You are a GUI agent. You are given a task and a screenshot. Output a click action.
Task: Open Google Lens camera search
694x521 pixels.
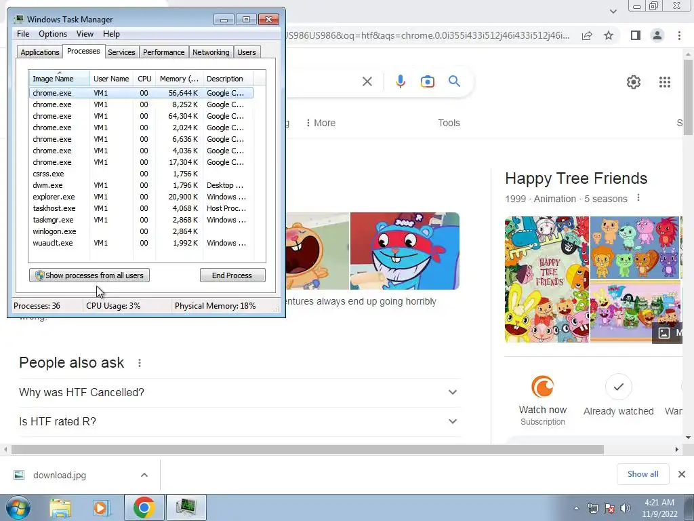[x=427, y=81]
